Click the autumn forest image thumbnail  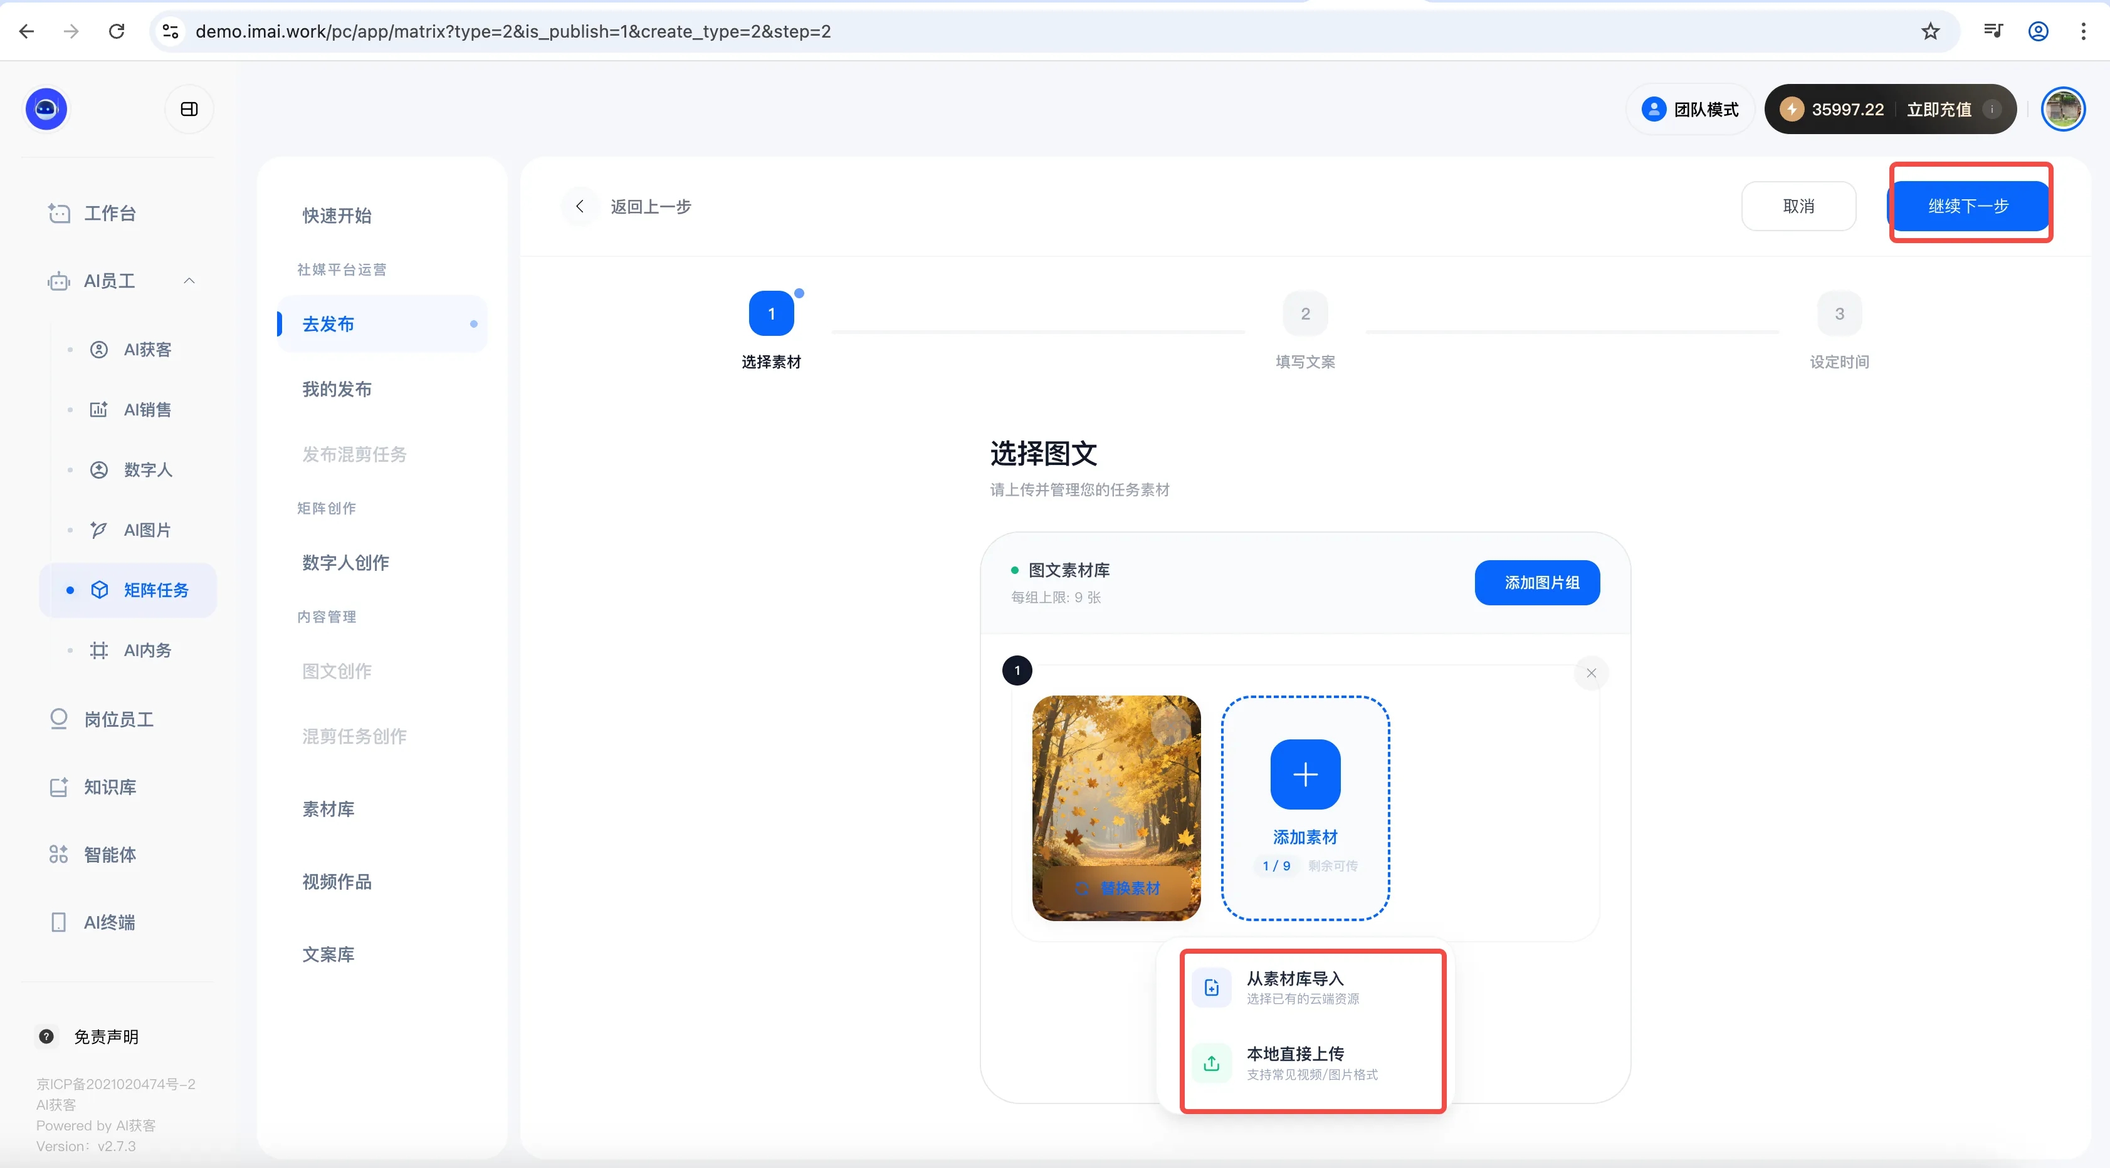(x=1116, y=786)
